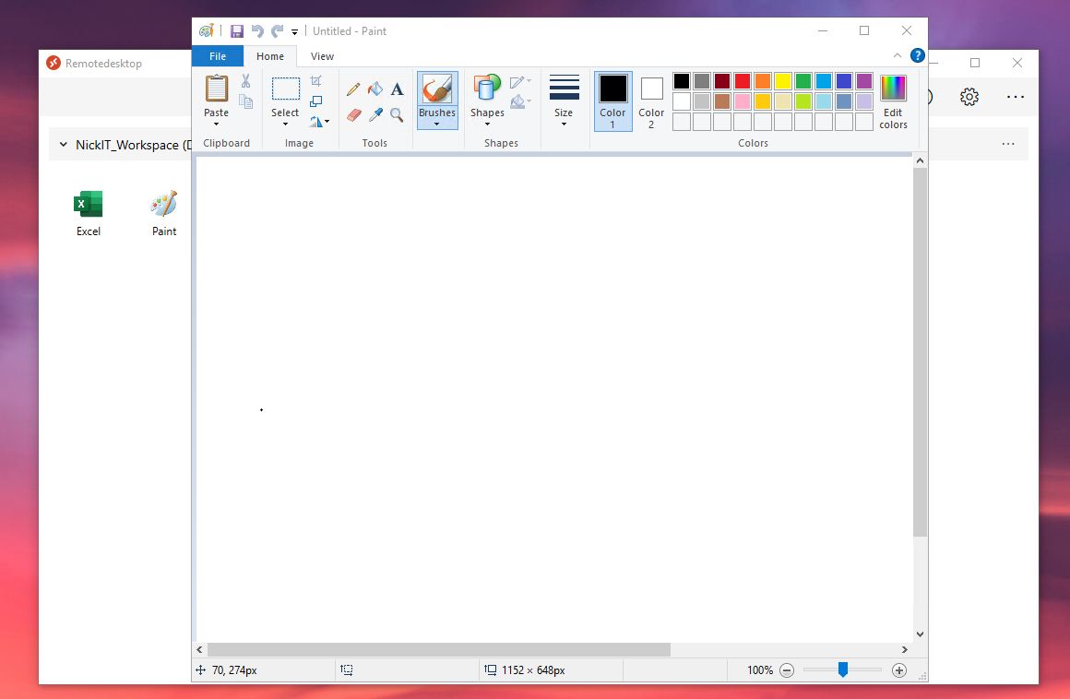Click the Cut scissors icon
The width and height of the screenshot is (1070, 699).
point(245,81)
